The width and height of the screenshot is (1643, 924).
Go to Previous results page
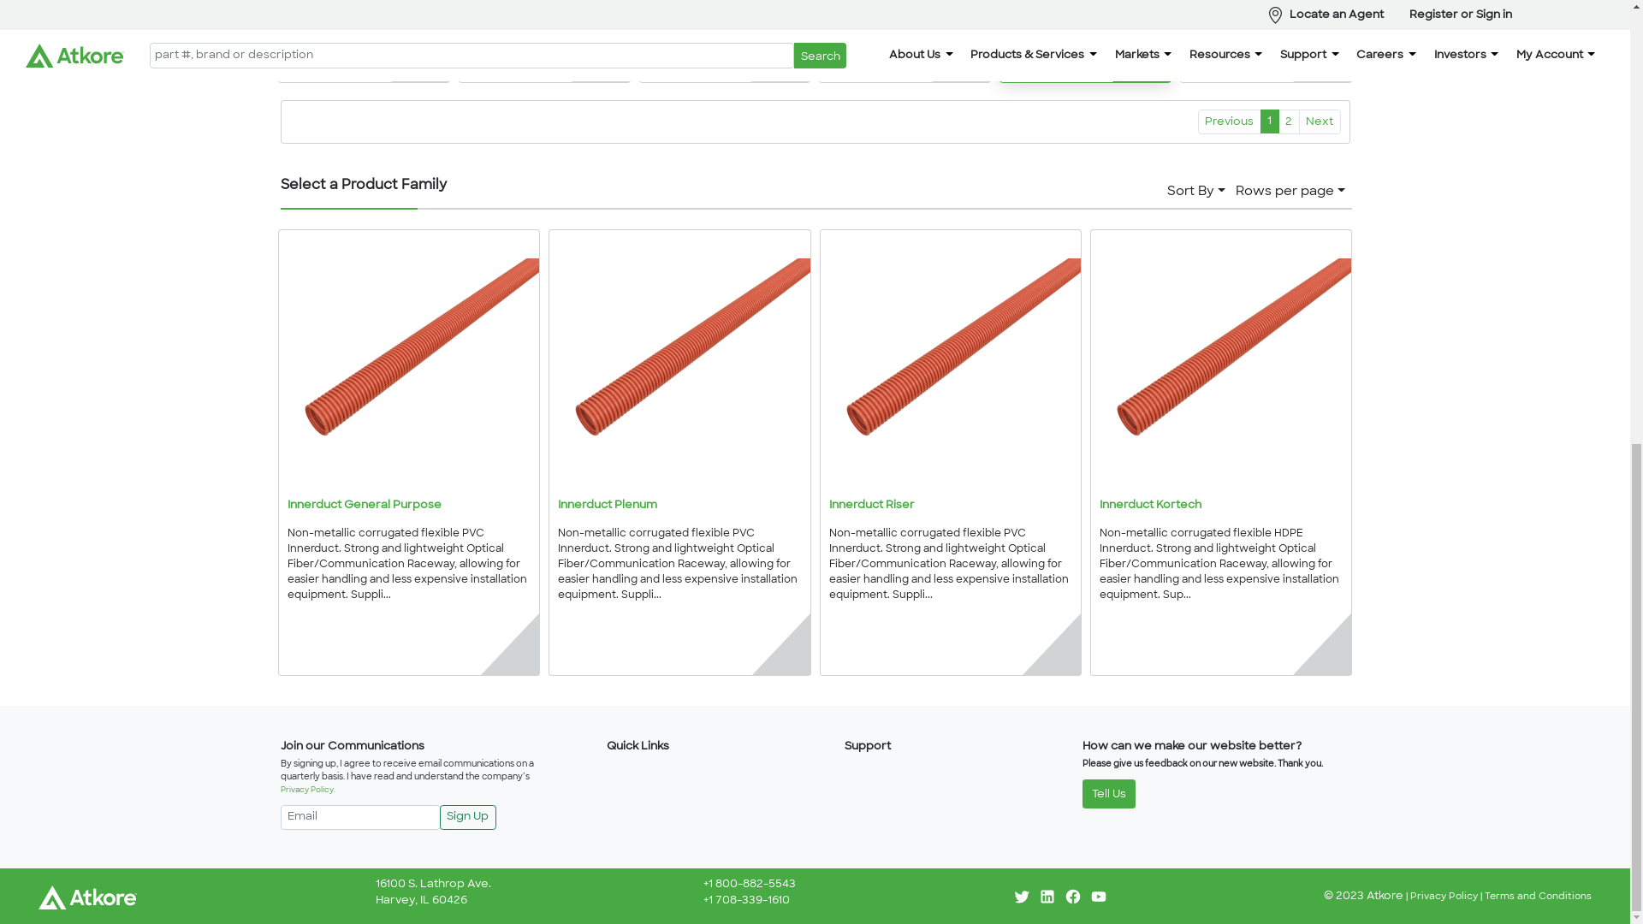[1229, 121]
